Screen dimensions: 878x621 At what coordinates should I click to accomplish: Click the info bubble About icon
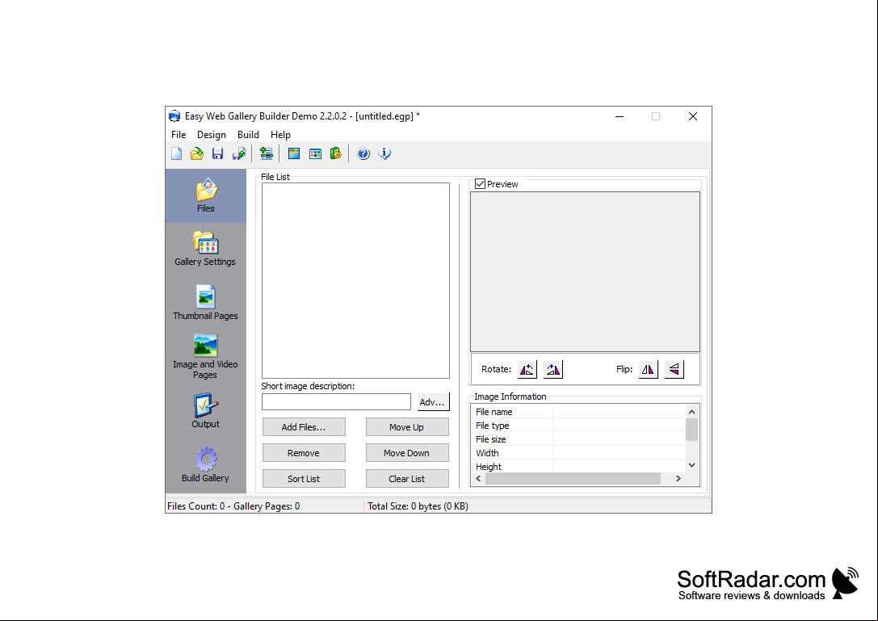point(384,153)
